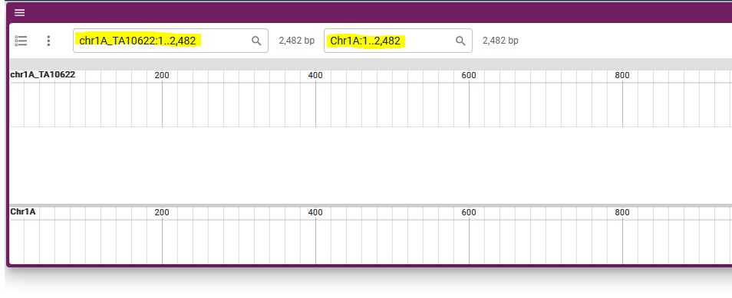Click the 800 mark on the chr1A_TA10622 ruler
Viewport: 732px width, 298px height.
pos(622,75)
